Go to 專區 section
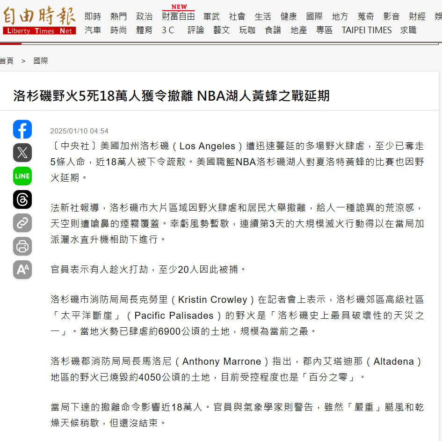The image size is (442, 441). coord(325,30)
